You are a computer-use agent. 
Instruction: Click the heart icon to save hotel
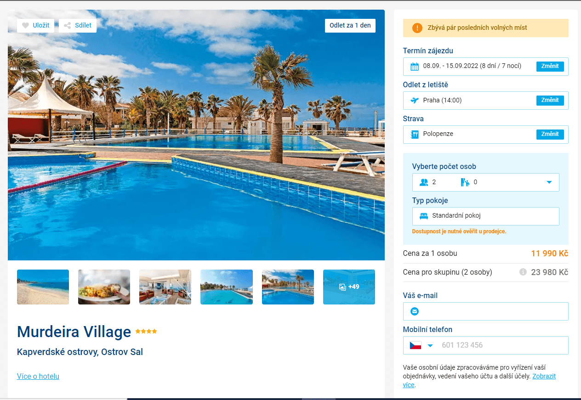click(26, 26)
